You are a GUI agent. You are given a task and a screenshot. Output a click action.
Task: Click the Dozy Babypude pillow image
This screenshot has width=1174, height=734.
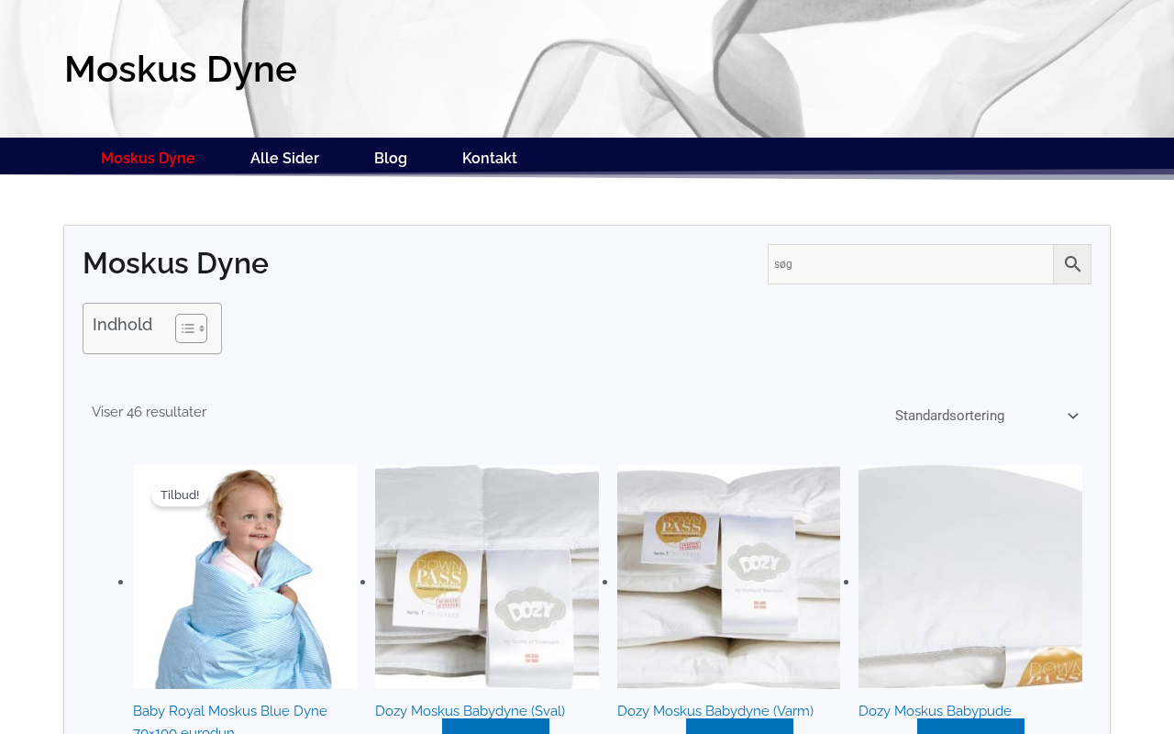[x=970, y=577]
